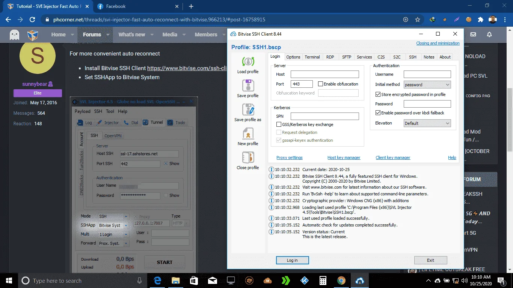Open the Mail app from the taskbar
Viewport: 513px width, 288px height.
pyautogui.click(x=212, y=280)
